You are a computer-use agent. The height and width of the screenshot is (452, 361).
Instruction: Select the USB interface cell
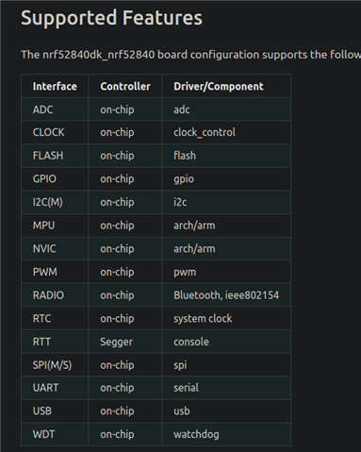click(55, 411)
